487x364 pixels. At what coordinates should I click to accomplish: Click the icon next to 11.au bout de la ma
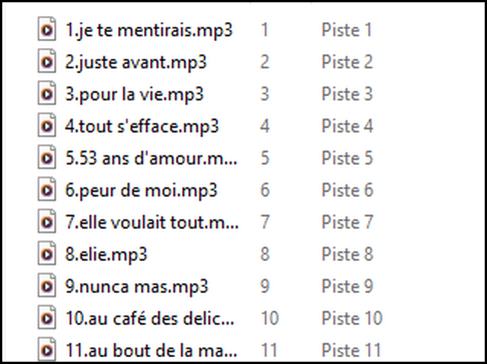coord(47,350)
